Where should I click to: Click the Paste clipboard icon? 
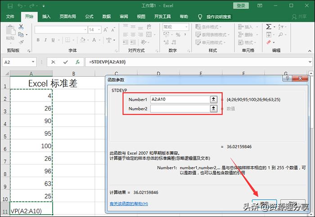(11, 33)
